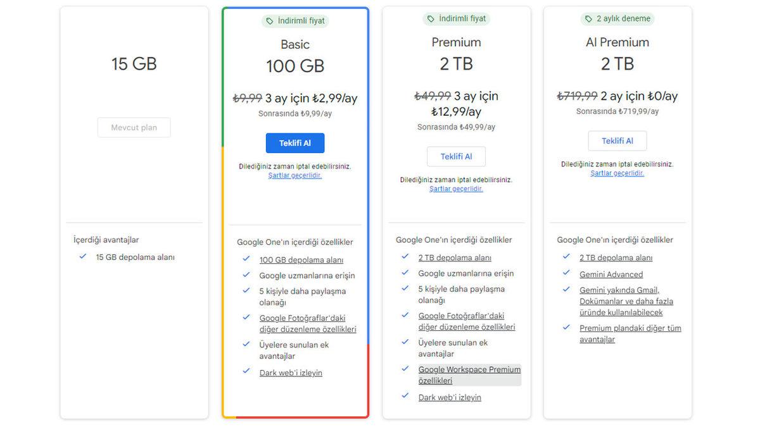760x427 pixels.
Task: Open the Premium plandaki diğer tüm avantajlar link
Action: pyautogui.click(x=630, y=328)
